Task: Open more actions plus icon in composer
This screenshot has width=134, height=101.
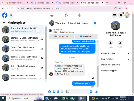Action: pyautogui.click(x=49, y=92)
